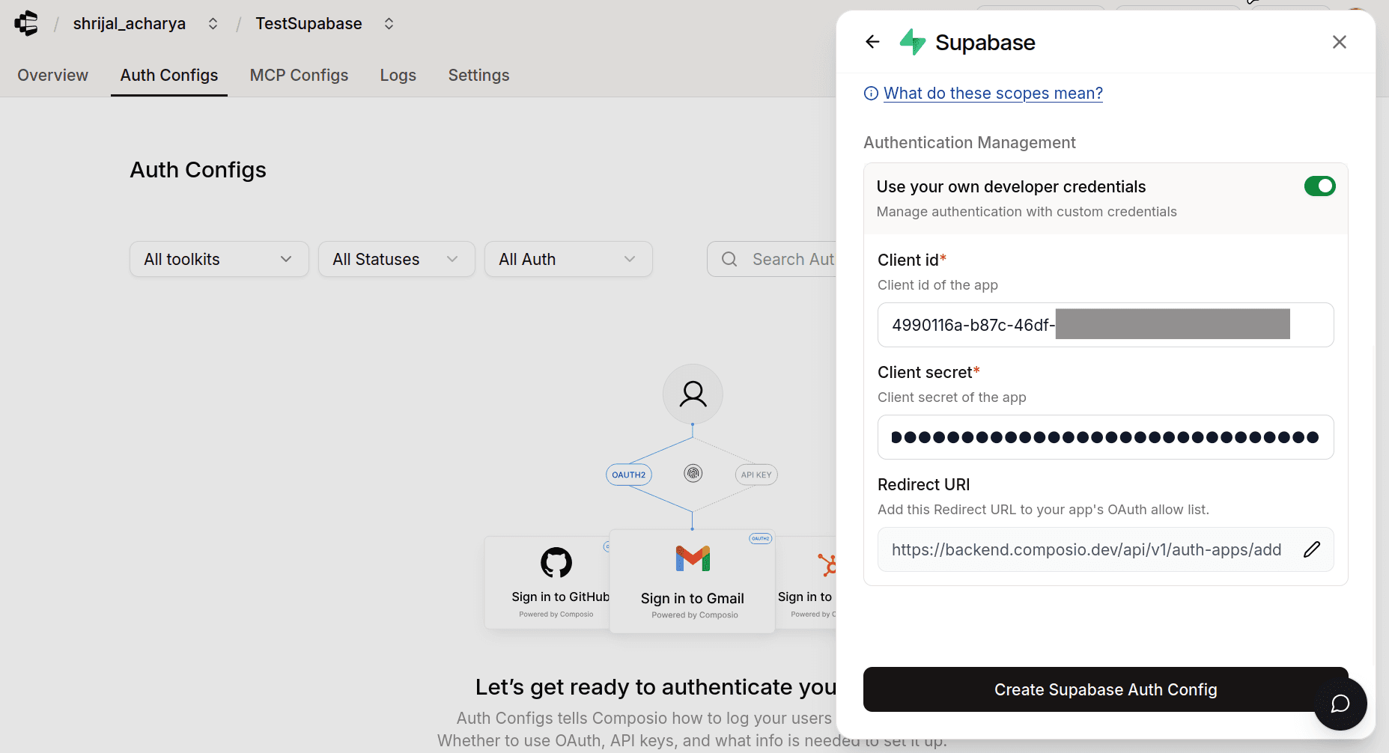Viewport: 1389px width, 753px height.
Task: Click the TestSupabase breadcrumb name
Action: 309,24
